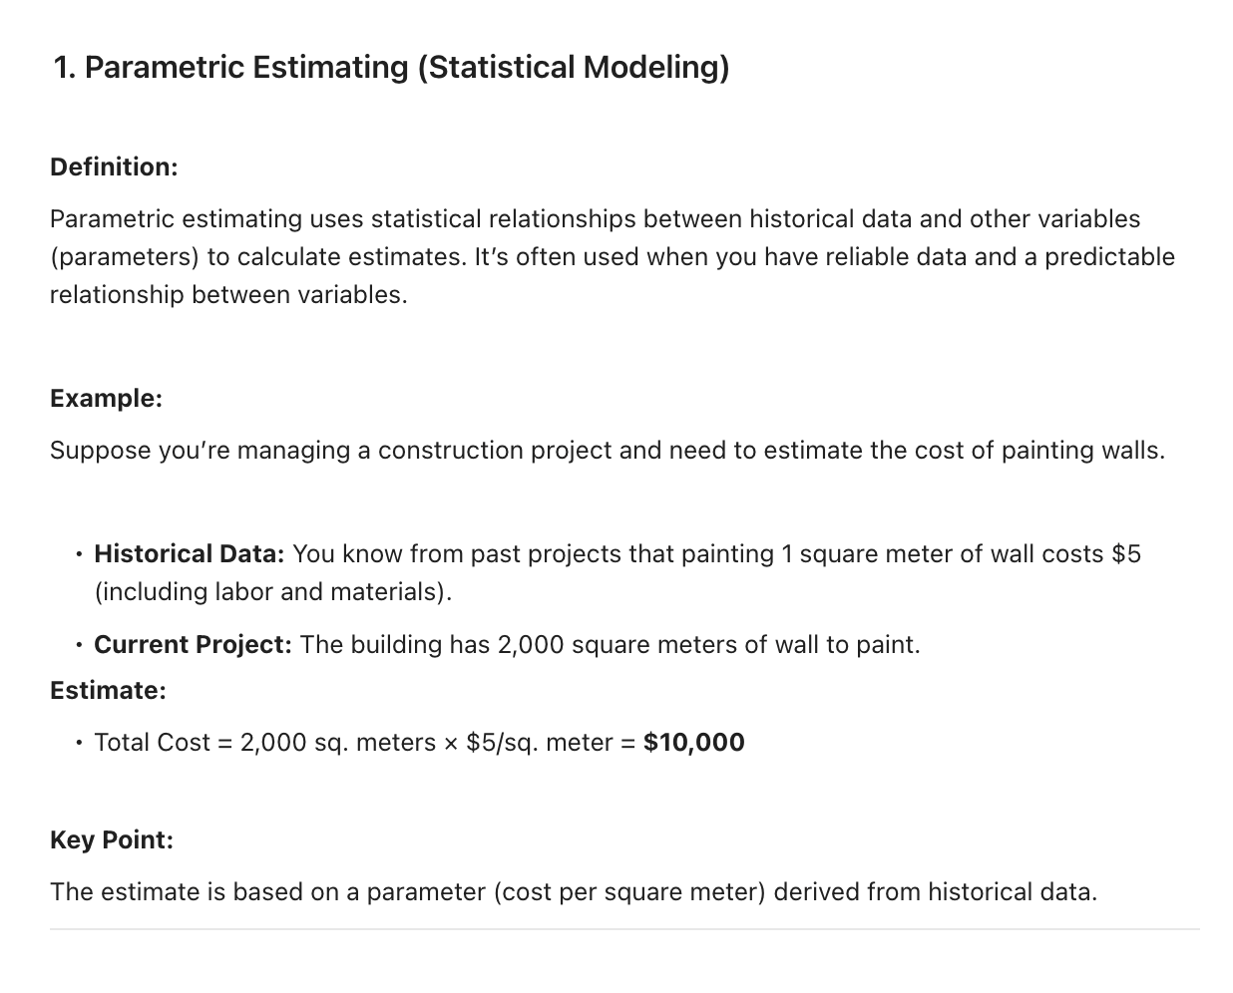1233x993 pixels.
Task: Click the phrase '(including labor and materials)'
Action: [x=272, y=591]
